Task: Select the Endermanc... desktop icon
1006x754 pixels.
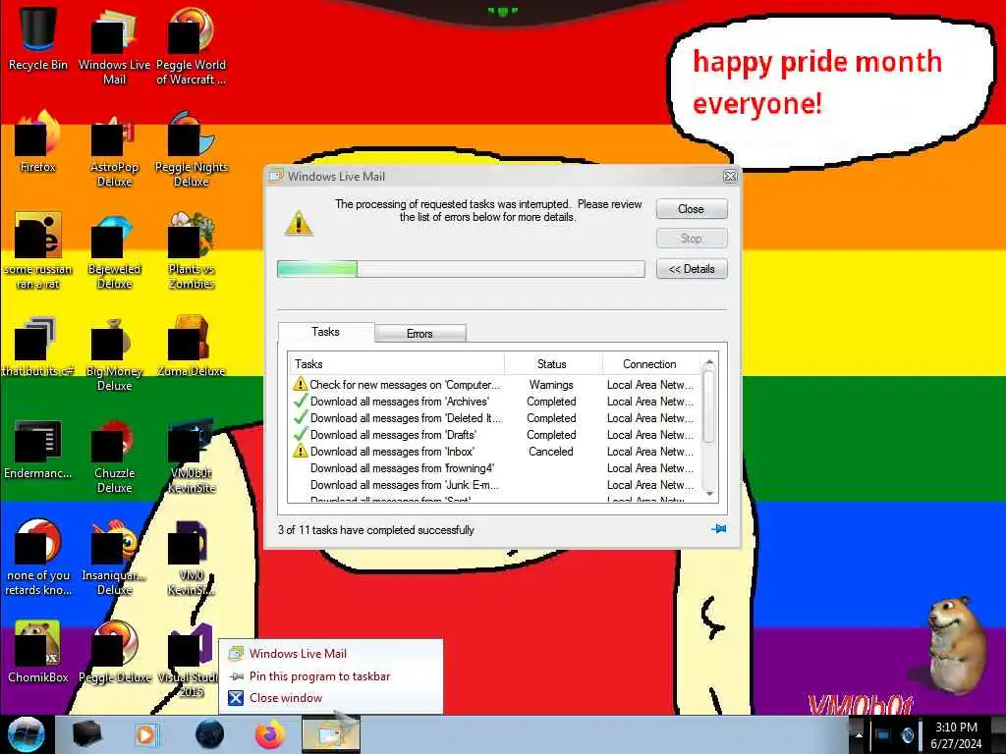Action: point(38,449)
